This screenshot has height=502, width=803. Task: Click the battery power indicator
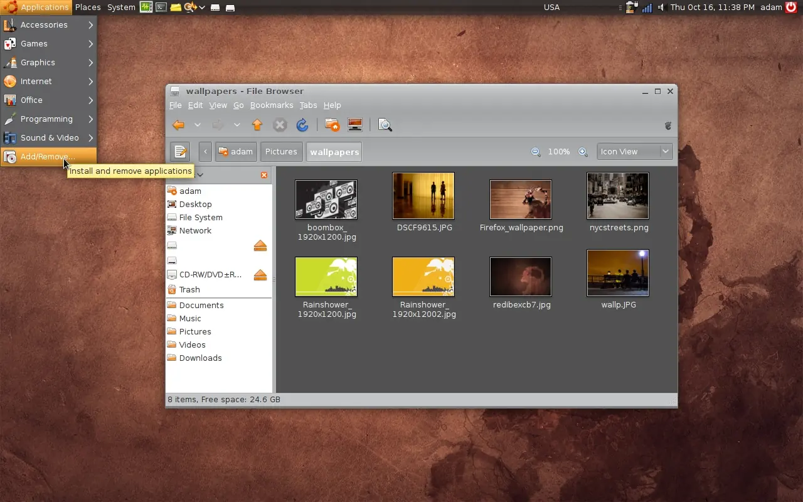(x=632, y=8)
